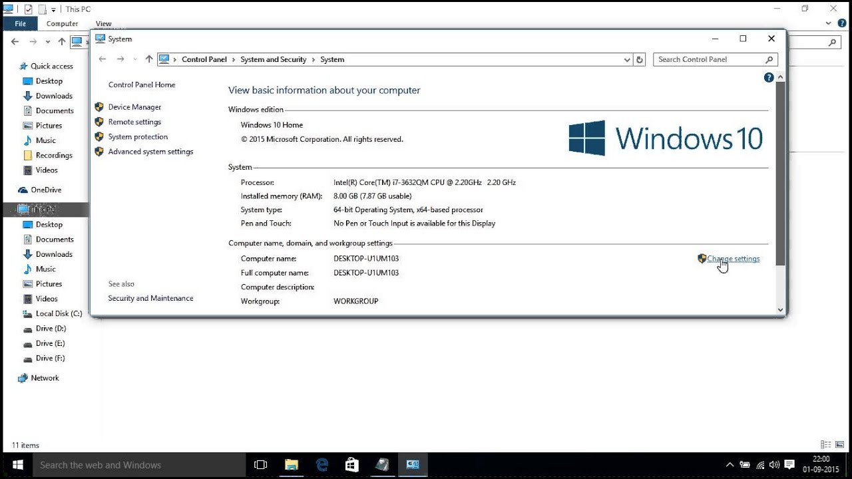Open address bar history dropdown in System window

(626, 59)
